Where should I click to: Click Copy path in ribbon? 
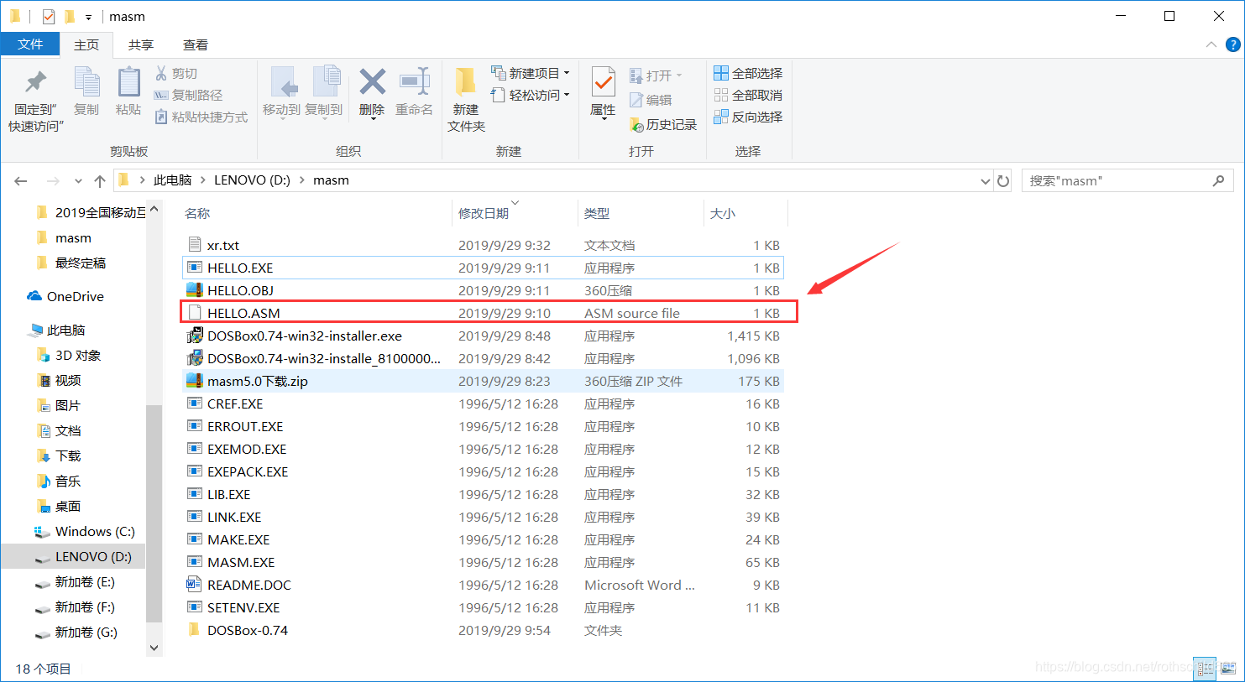point(189,95)
